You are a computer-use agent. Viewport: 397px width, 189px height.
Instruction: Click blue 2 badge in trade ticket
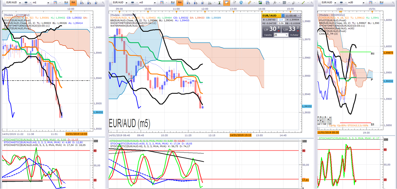[x=283, y=16]
